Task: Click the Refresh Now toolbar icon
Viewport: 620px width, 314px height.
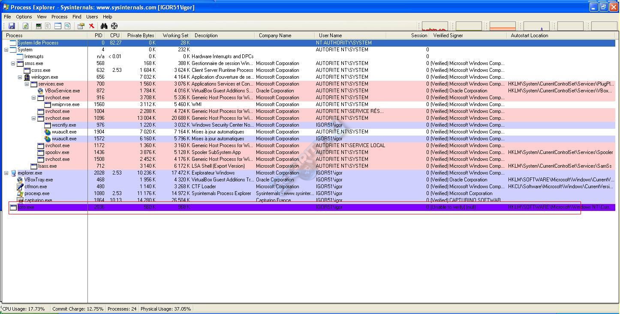Action: [x=25, y=26]
